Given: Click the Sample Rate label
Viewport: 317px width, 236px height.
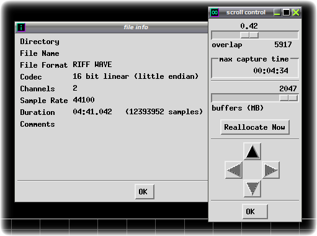Looking at the screenshot, I should click(44, 101).
